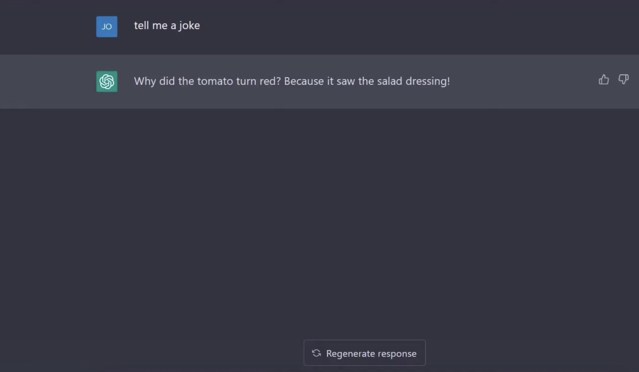Click the word 'joke' in user prompt
639x372 pixels.
(189, 26)
